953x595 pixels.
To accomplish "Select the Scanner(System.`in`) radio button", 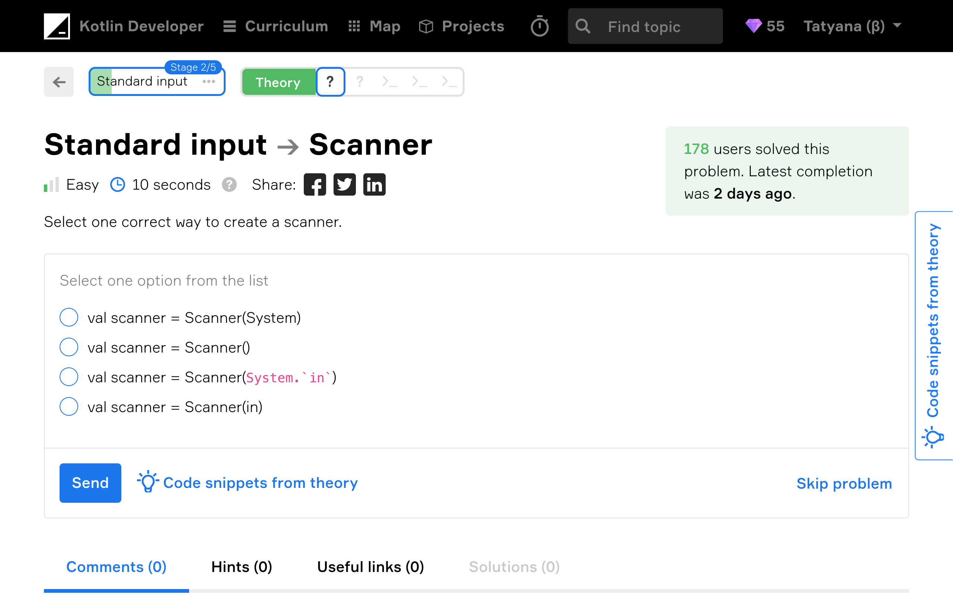I will point(68,376).
